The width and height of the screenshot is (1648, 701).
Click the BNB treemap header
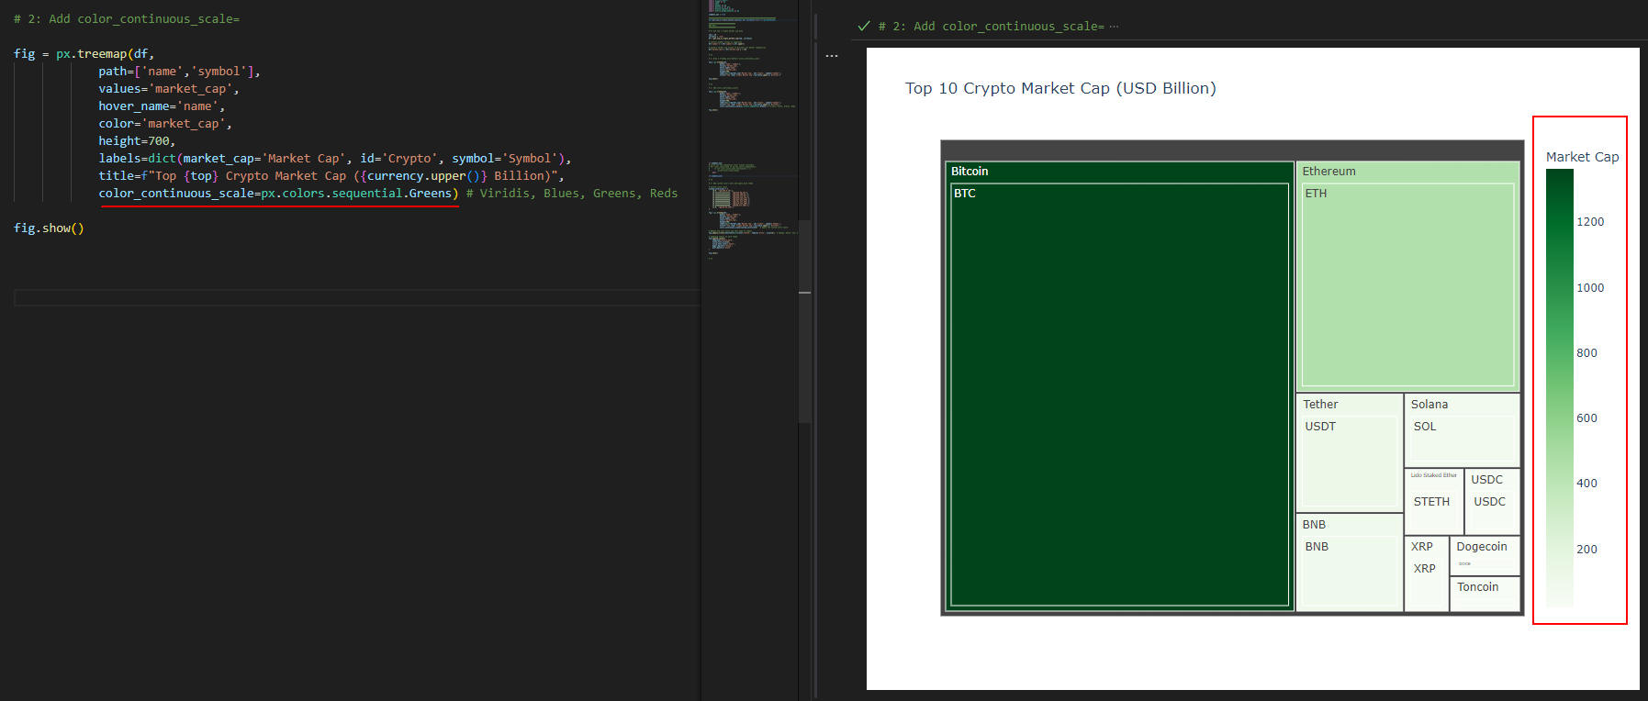1349,525
